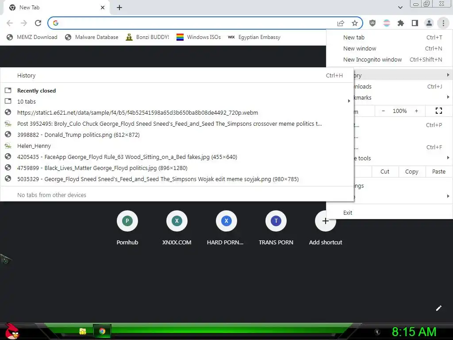This screenshot has height=340, width=453.
Task: Reopen the Helen_Henny history entry
Action: pyautogui.click(x=177, y=146)
